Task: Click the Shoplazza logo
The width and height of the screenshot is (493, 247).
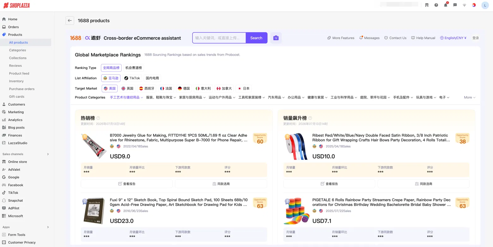Action: click(17, 5)
